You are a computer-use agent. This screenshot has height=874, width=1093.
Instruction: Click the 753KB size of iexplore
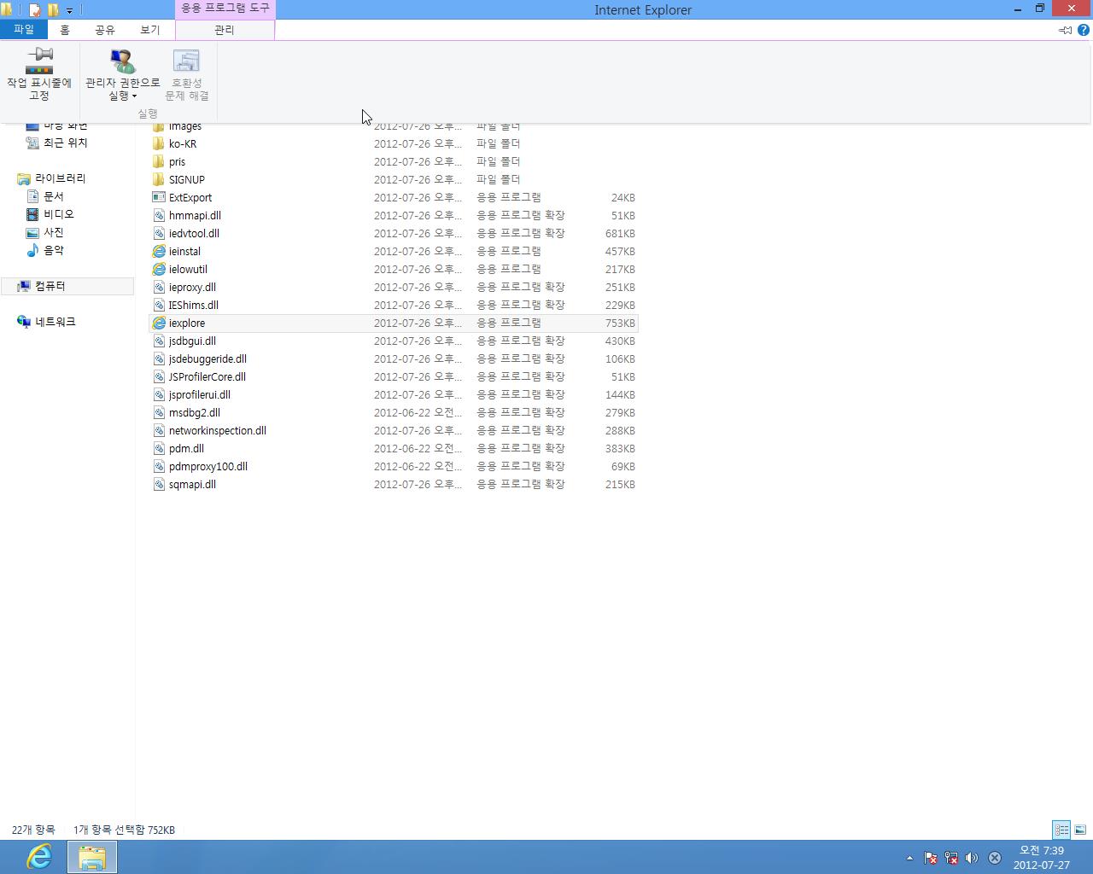click(x=620, y=323)
